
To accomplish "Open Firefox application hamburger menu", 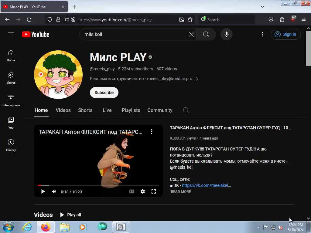I will pos(304,20).
